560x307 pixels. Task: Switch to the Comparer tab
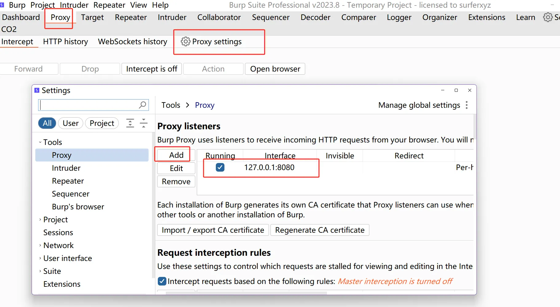[359, 17]
